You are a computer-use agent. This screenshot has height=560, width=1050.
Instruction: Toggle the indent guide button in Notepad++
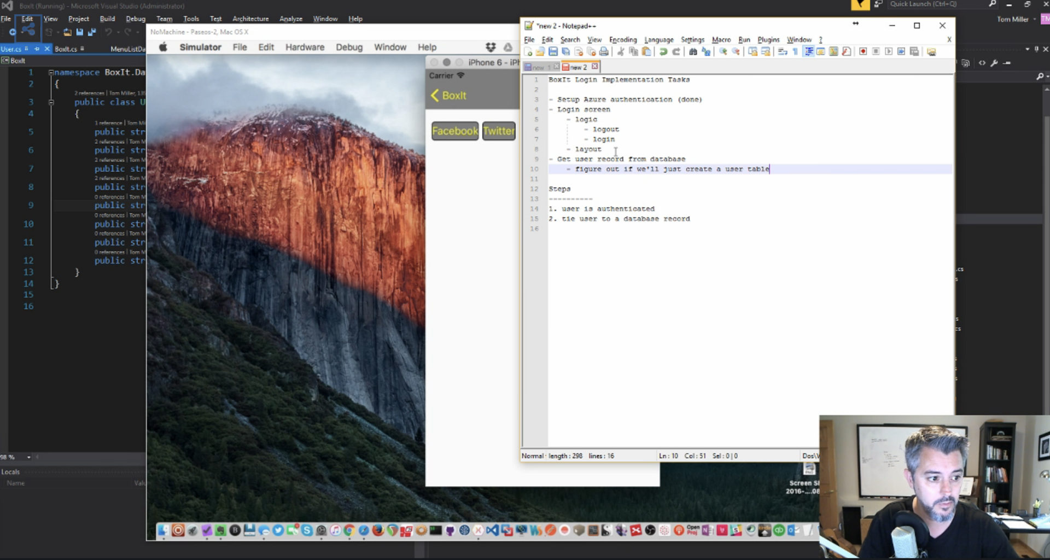808,52
